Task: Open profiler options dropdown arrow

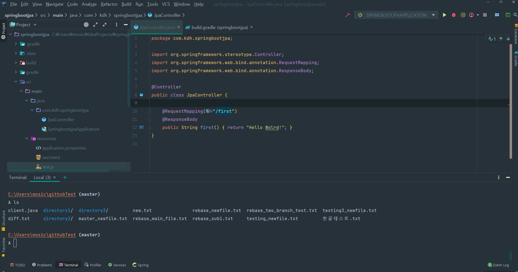Action: pos(478,15)
